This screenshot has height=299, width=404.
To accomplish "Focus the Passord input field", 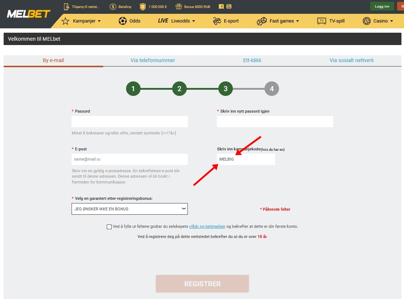I will [x=130, y=121].
